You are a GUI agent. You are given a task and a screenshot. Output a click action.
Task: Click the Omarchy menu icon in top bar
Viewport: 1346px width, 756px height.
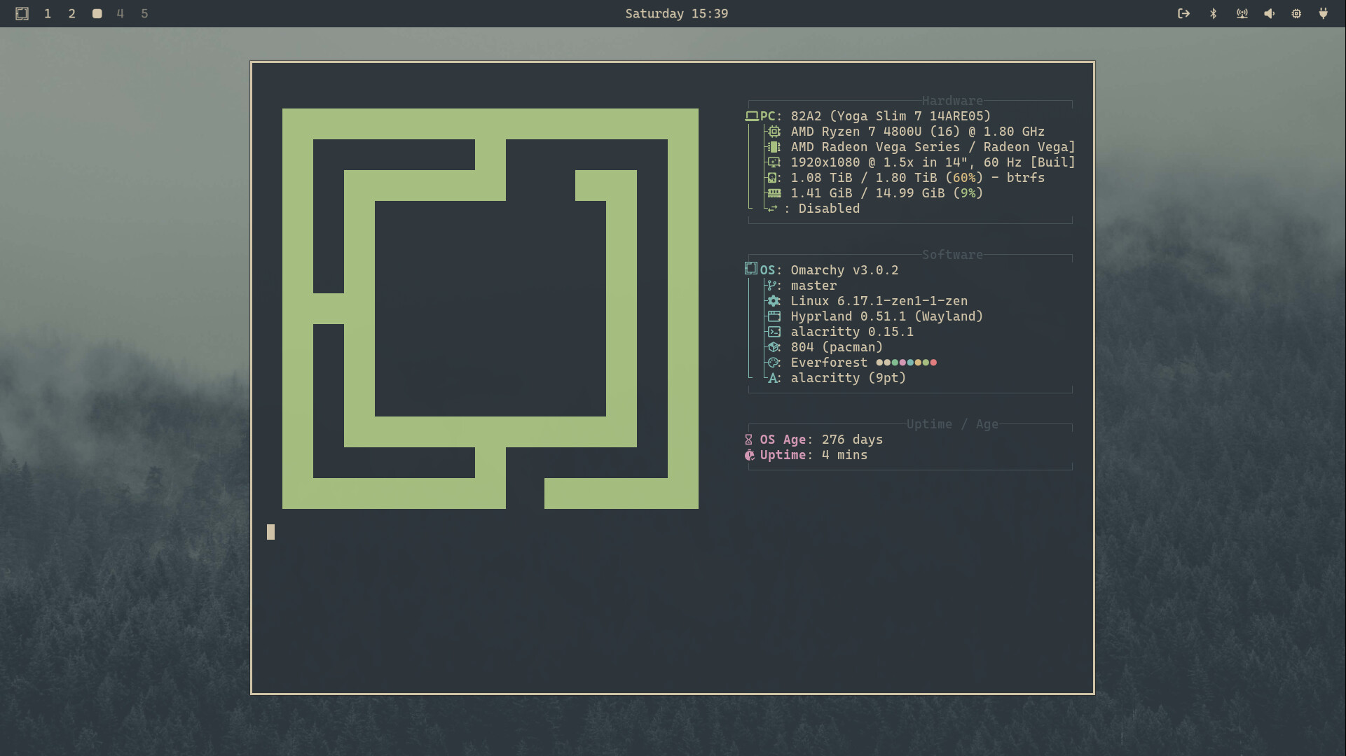click(22, 13)
